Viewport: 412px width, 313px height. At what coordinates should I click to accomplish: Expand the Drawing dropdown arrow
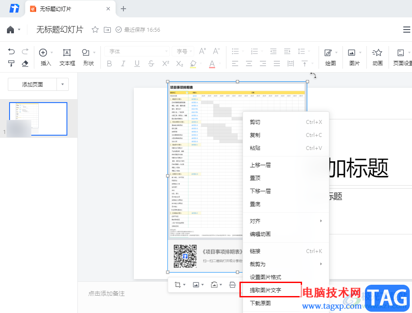[x=336, y=53]
